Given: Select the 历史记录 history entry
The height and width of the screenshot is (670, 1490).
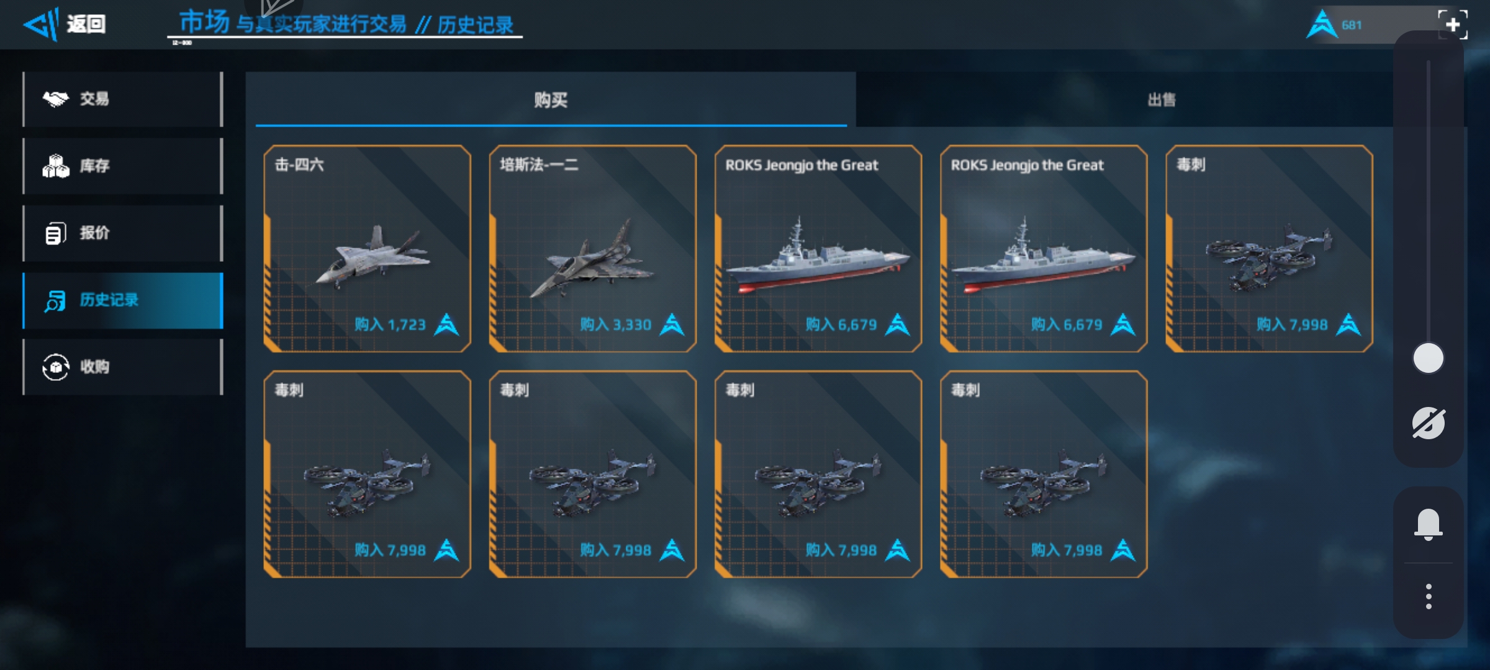Looking at the screenshot, I should 123,300.
